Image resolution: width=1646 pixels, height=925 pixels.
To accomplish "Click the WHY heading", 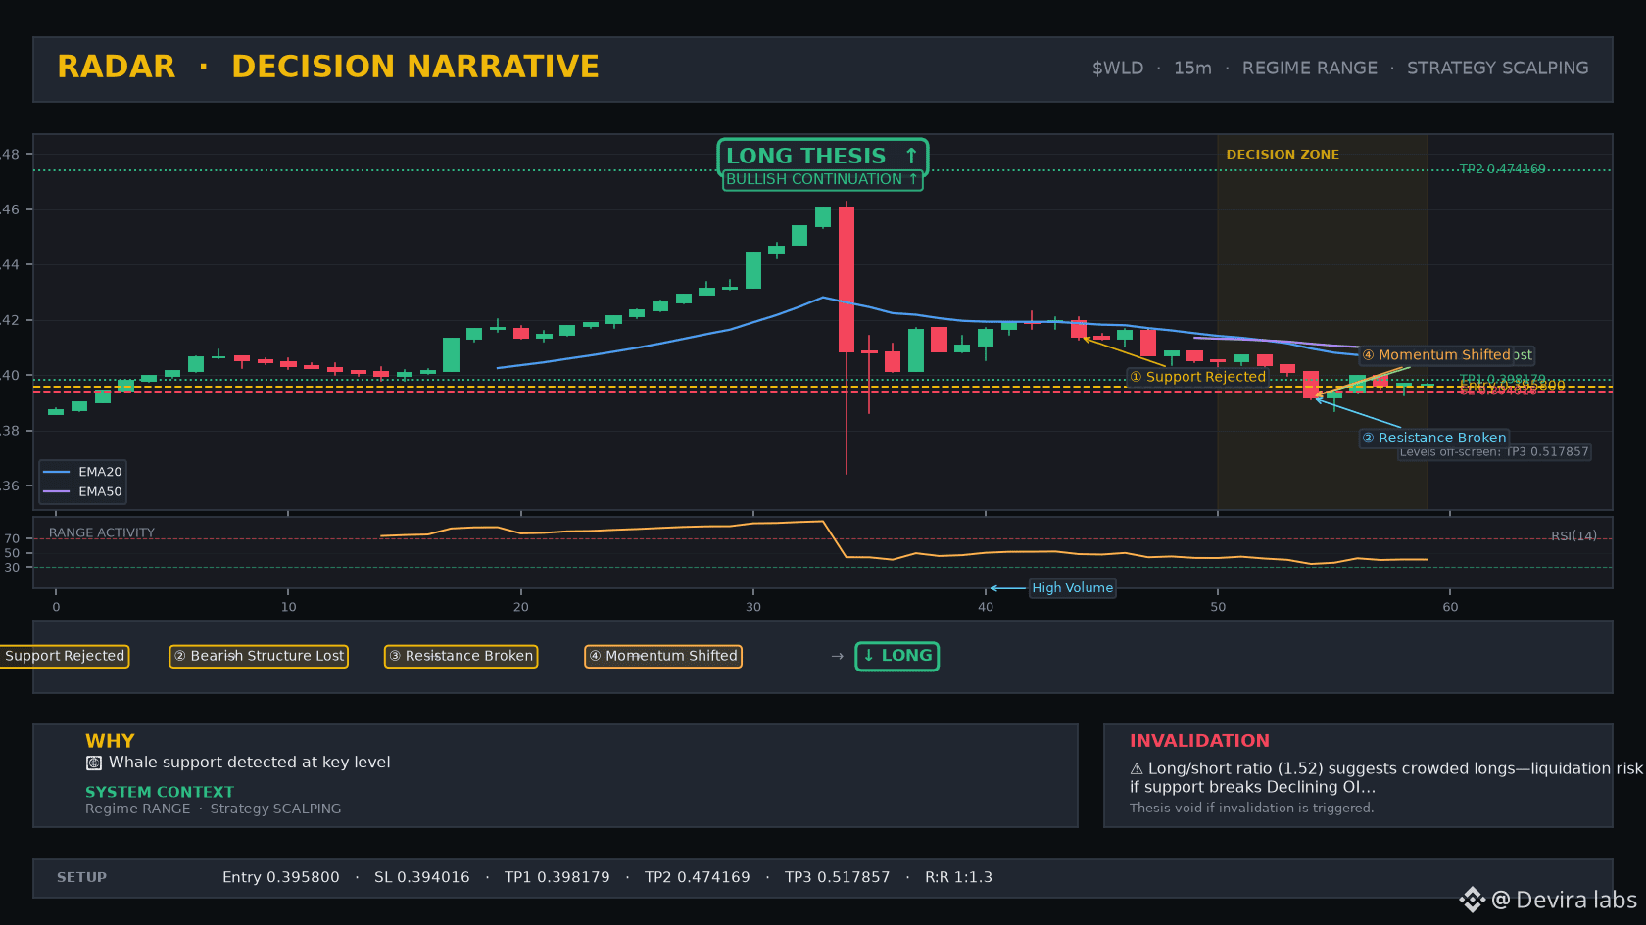I will (110, 741).
